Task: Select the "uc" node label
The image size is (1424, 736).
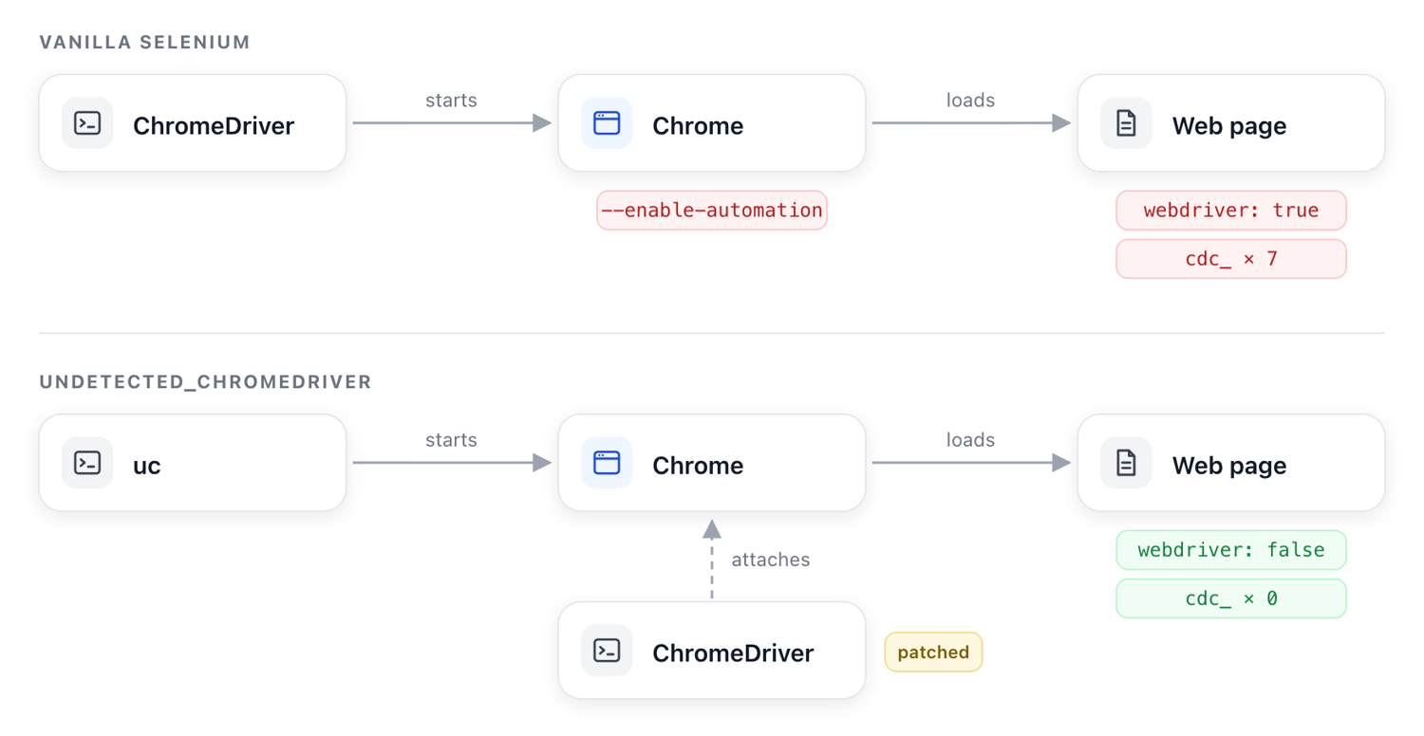Action: pyautogui.click(x=147, y=466)
